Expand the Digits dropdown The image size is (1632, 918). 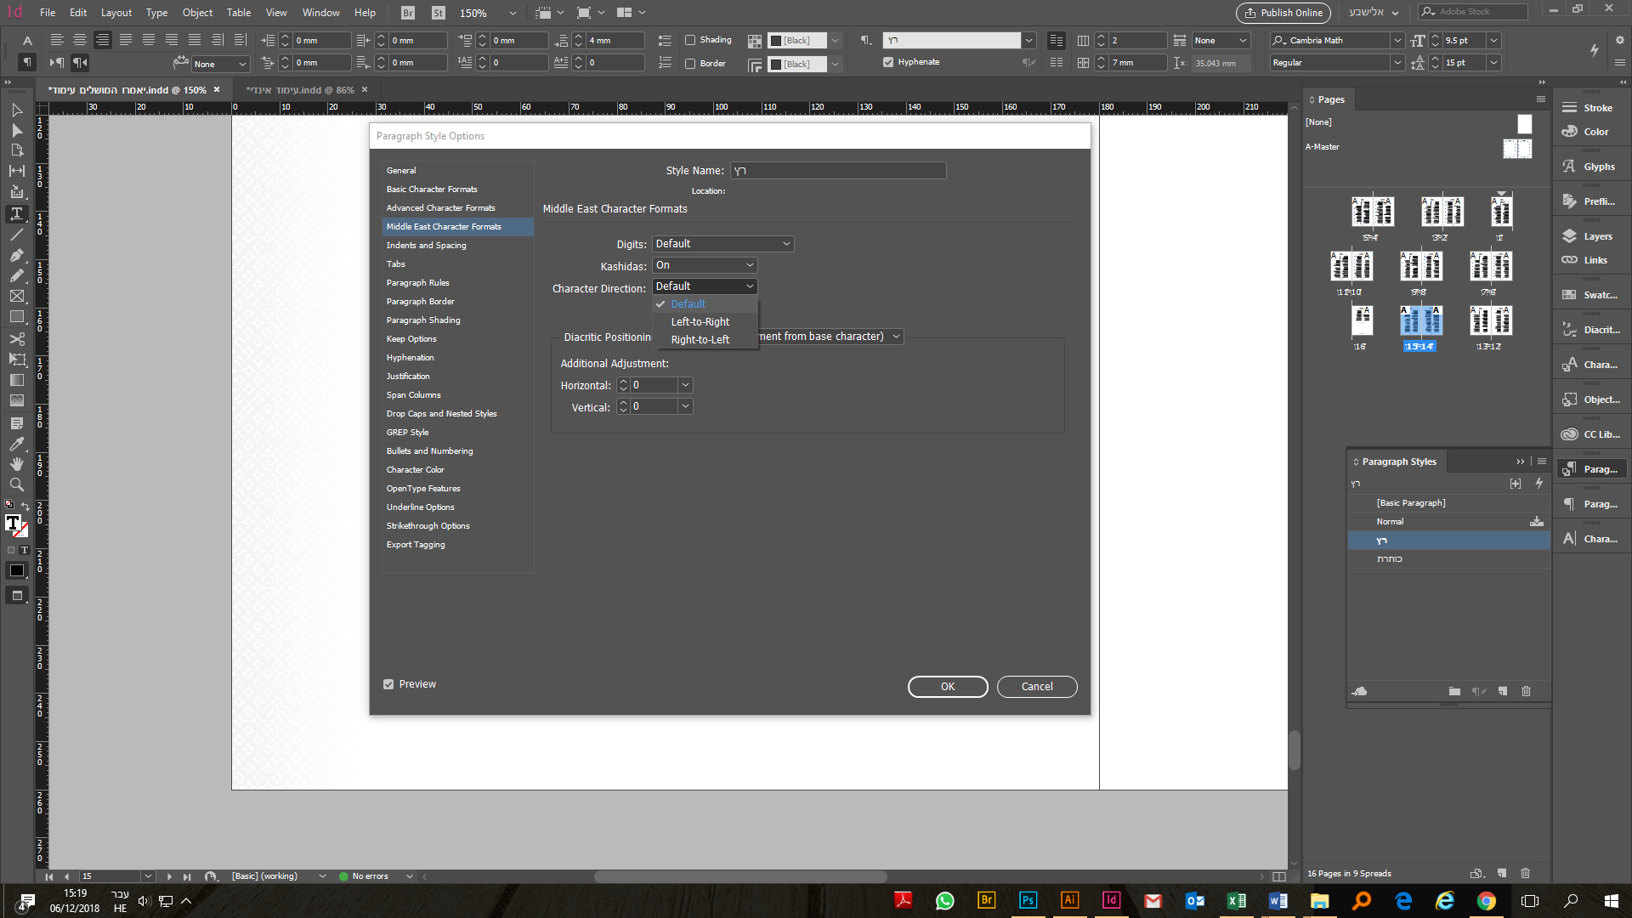click(722, 244)
